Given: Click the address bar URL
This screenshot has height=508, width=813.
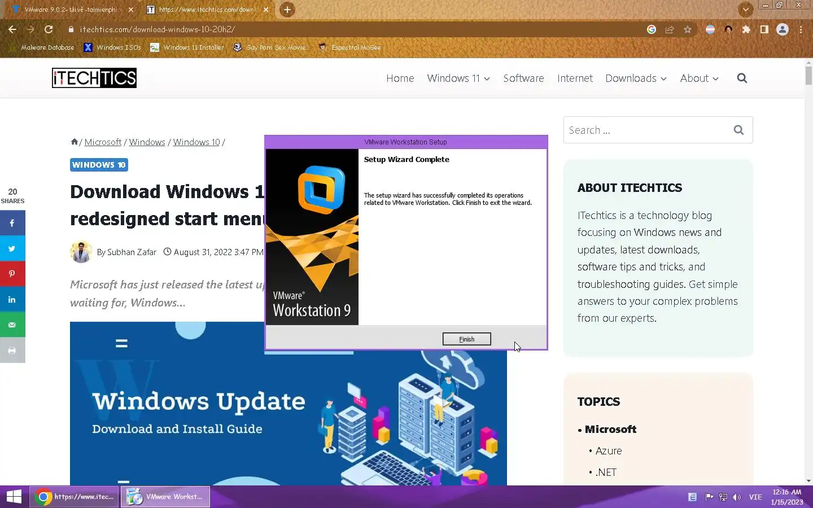Looking at the screenshot, I should 157,29.
